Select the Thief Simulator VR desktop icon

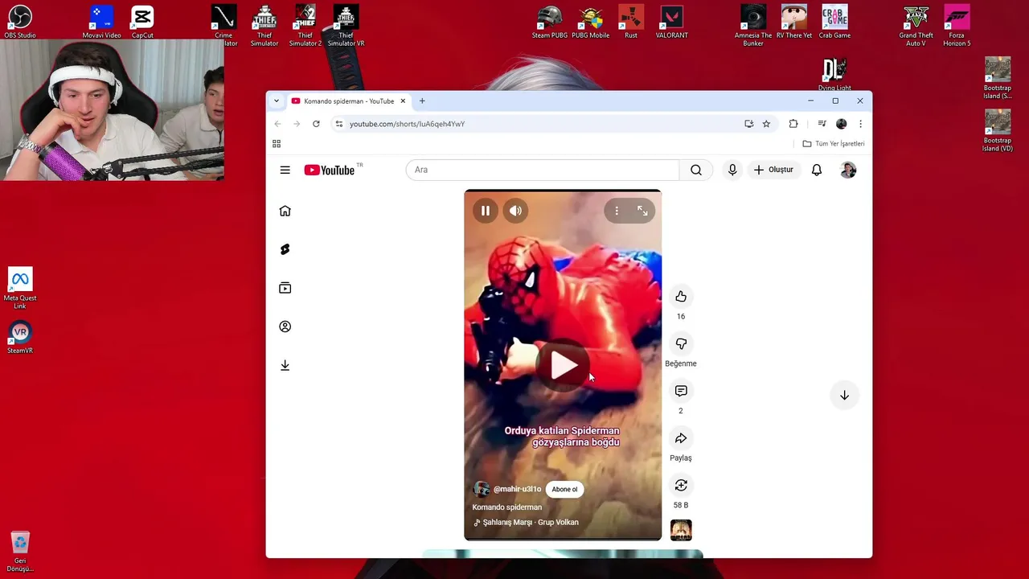[346, 26]
